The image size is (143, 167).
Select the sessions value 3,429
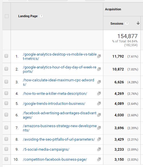tap(119, 140)
